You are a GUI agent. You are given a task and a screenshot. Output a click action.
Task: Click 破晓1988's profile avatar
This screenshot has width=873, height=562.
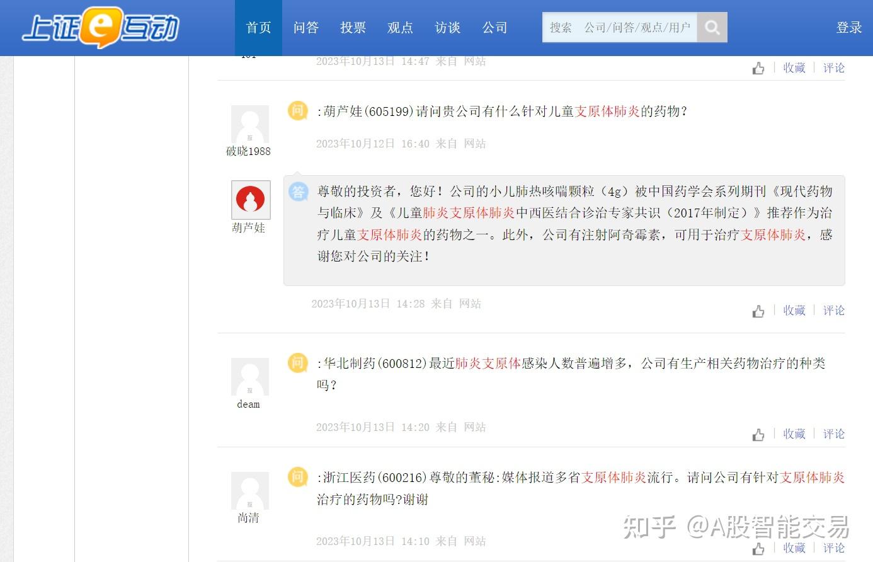pos(249,124)
